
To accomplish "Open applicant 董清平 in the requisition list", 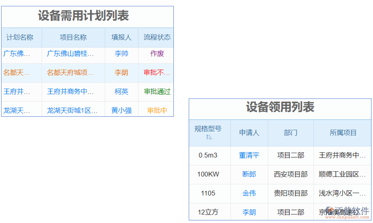I will coord(249,155).
